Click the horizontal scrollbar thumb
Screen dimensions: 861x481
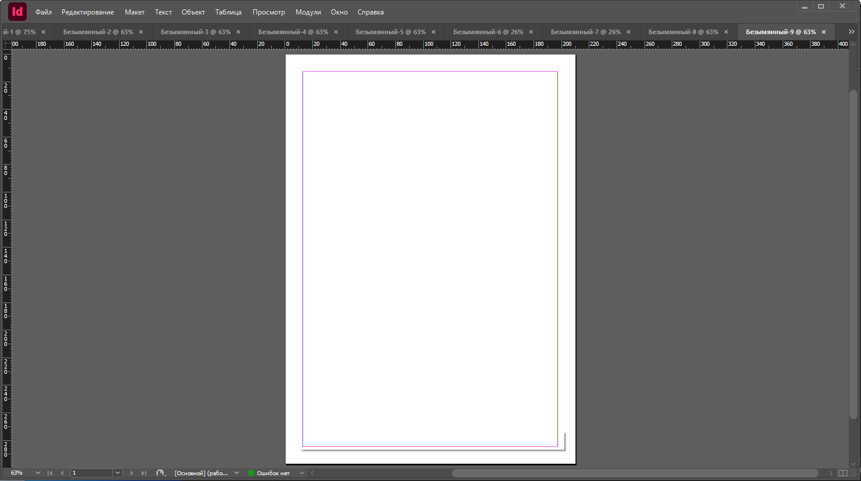(635, 473)
